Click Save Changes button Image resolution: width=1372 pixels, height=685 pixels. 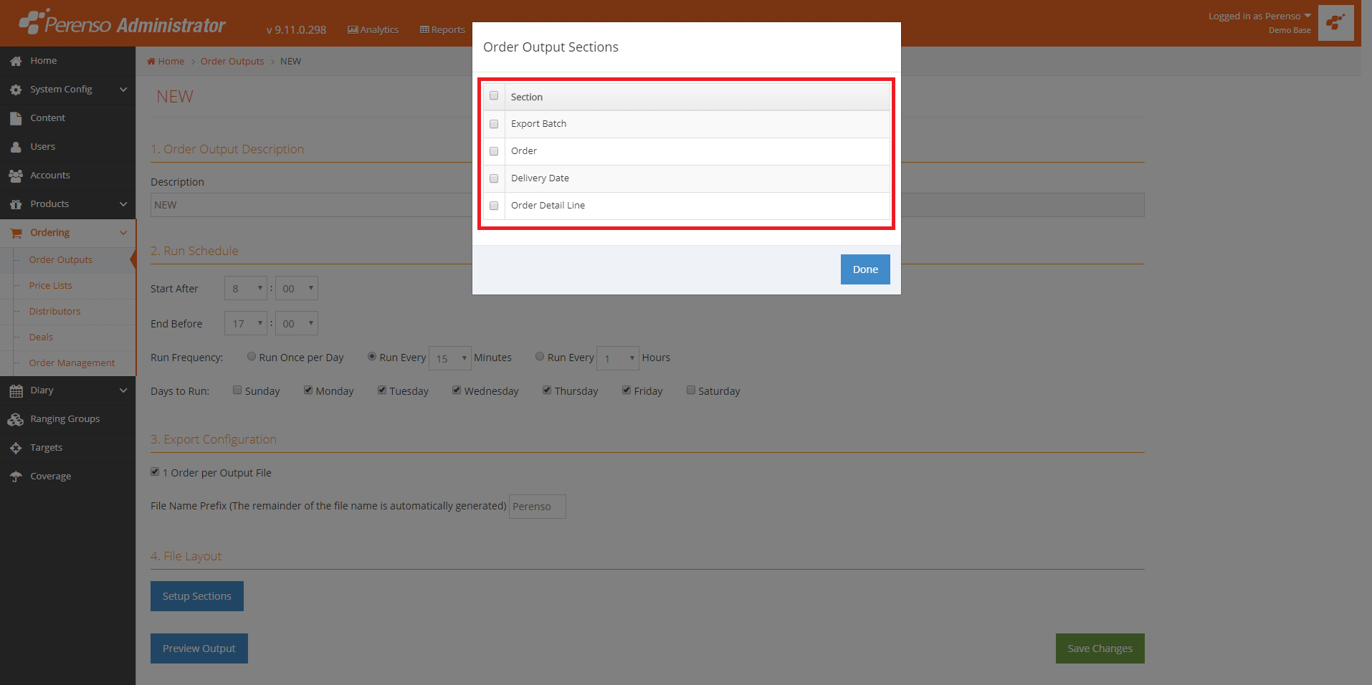(x=1100, y=648)
